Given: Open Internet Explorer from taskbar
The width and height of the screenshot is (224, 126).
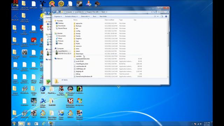Looking at the screenshot, I should tap(44, 124).
